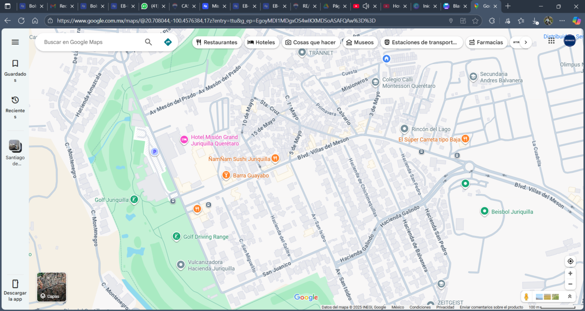Select ÑamÑam Sushi Juriquilla restaurant pin
This screenshot has width=585, height=311.
click(x=275, y=158)
